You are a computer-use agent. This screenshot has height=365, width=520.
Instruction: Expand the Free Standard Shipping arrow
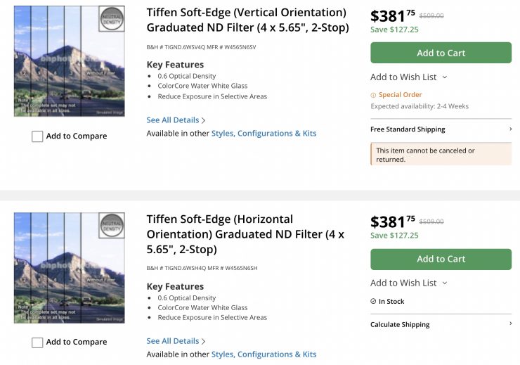pos(510,129)
